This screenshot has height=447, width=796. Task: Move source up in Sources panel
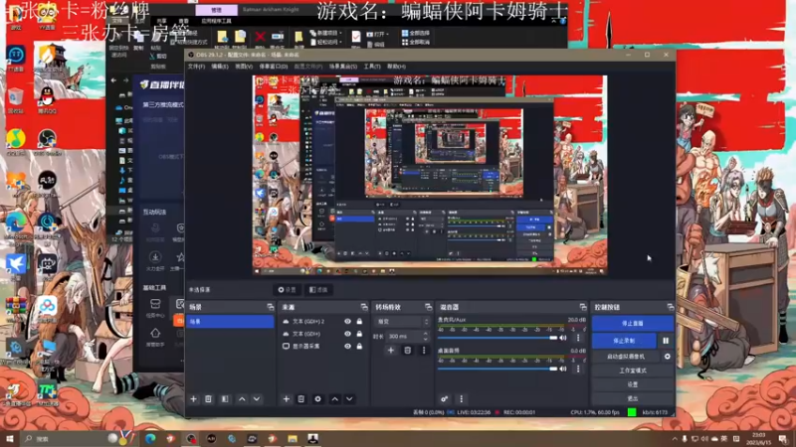click(x=335, y=399)
